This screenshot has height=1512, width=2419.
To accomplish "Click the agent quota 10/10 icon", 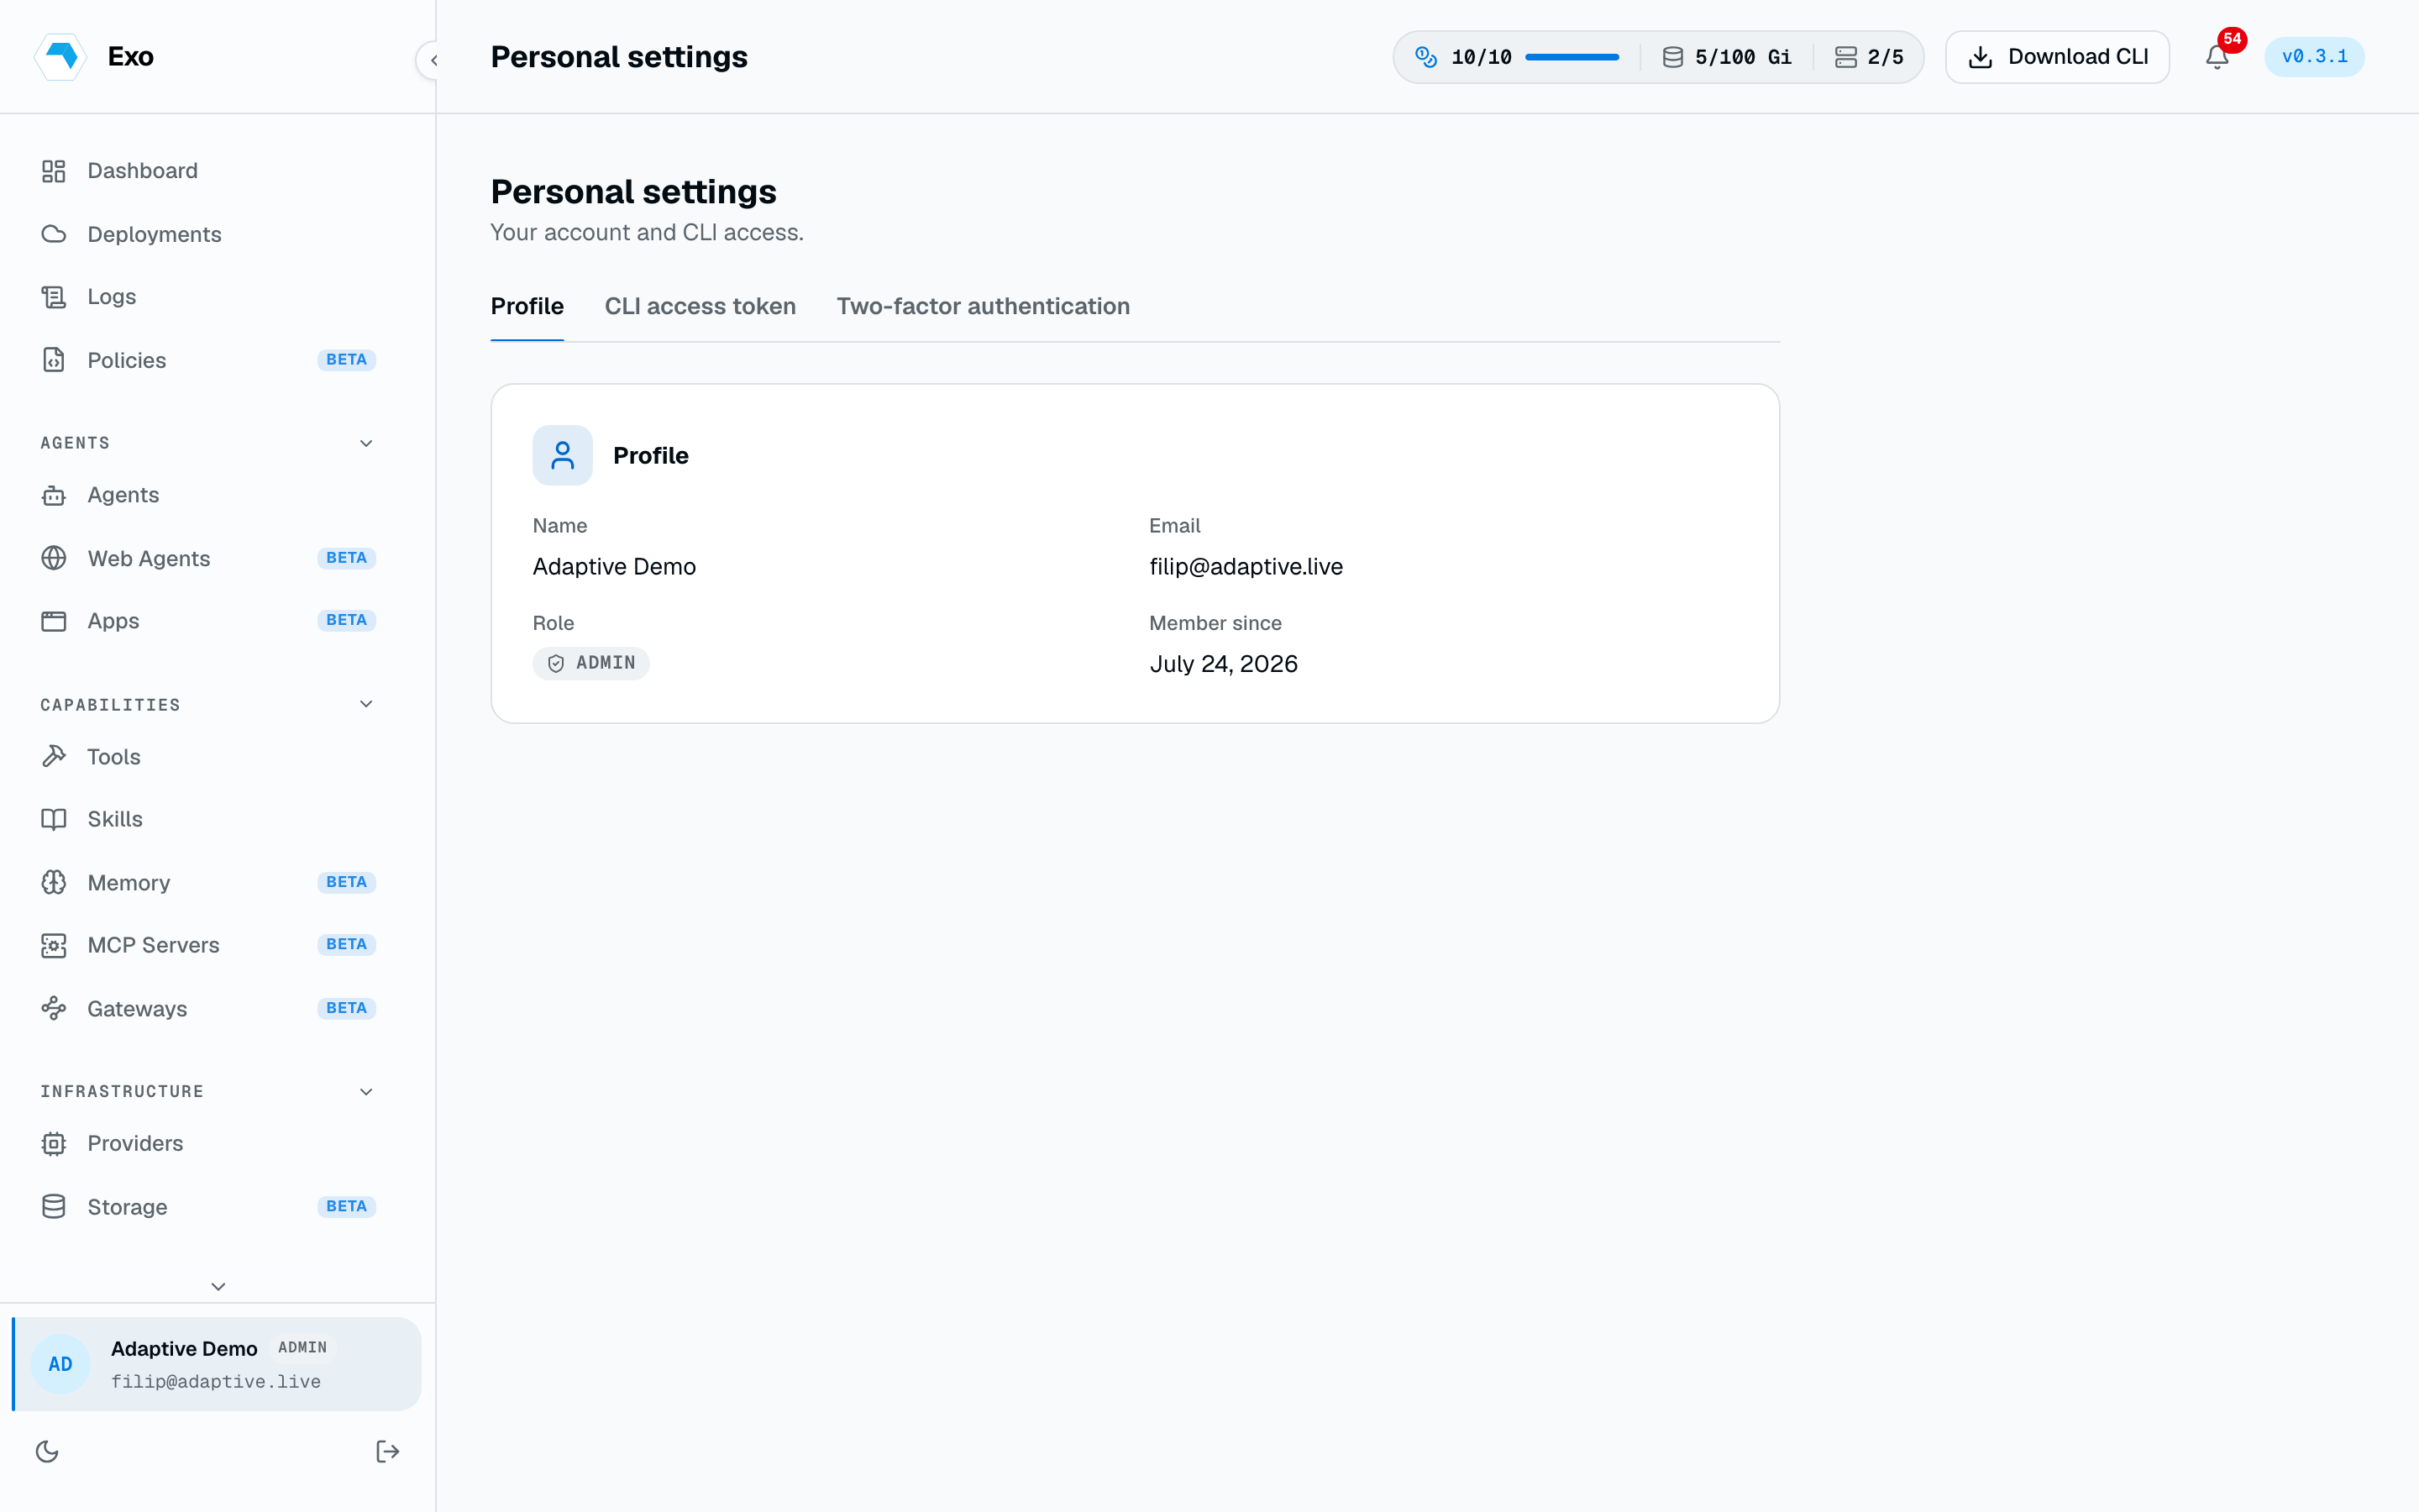I will (x=1426, y=57).
